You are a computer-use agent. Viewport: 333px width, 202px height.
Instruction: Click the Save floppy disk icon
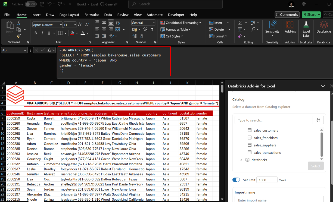[42, 4]
